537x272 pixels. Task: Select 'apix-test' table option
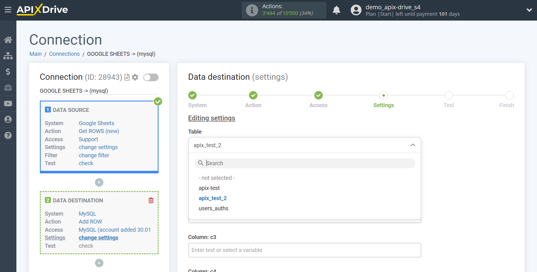(x=209, y=188)
